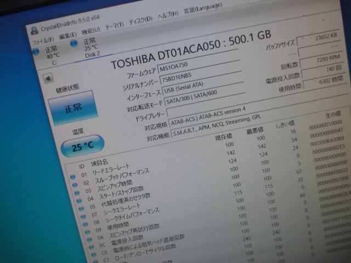Screen dimensions: 351x263
Task: Click the blue status dot above C: drive
Action: [36, 52]
